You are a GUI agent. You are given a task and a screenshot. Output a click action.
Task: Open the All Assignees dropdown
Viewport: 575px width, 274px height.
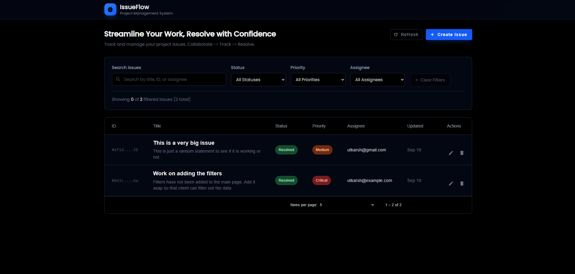point(377,80)
